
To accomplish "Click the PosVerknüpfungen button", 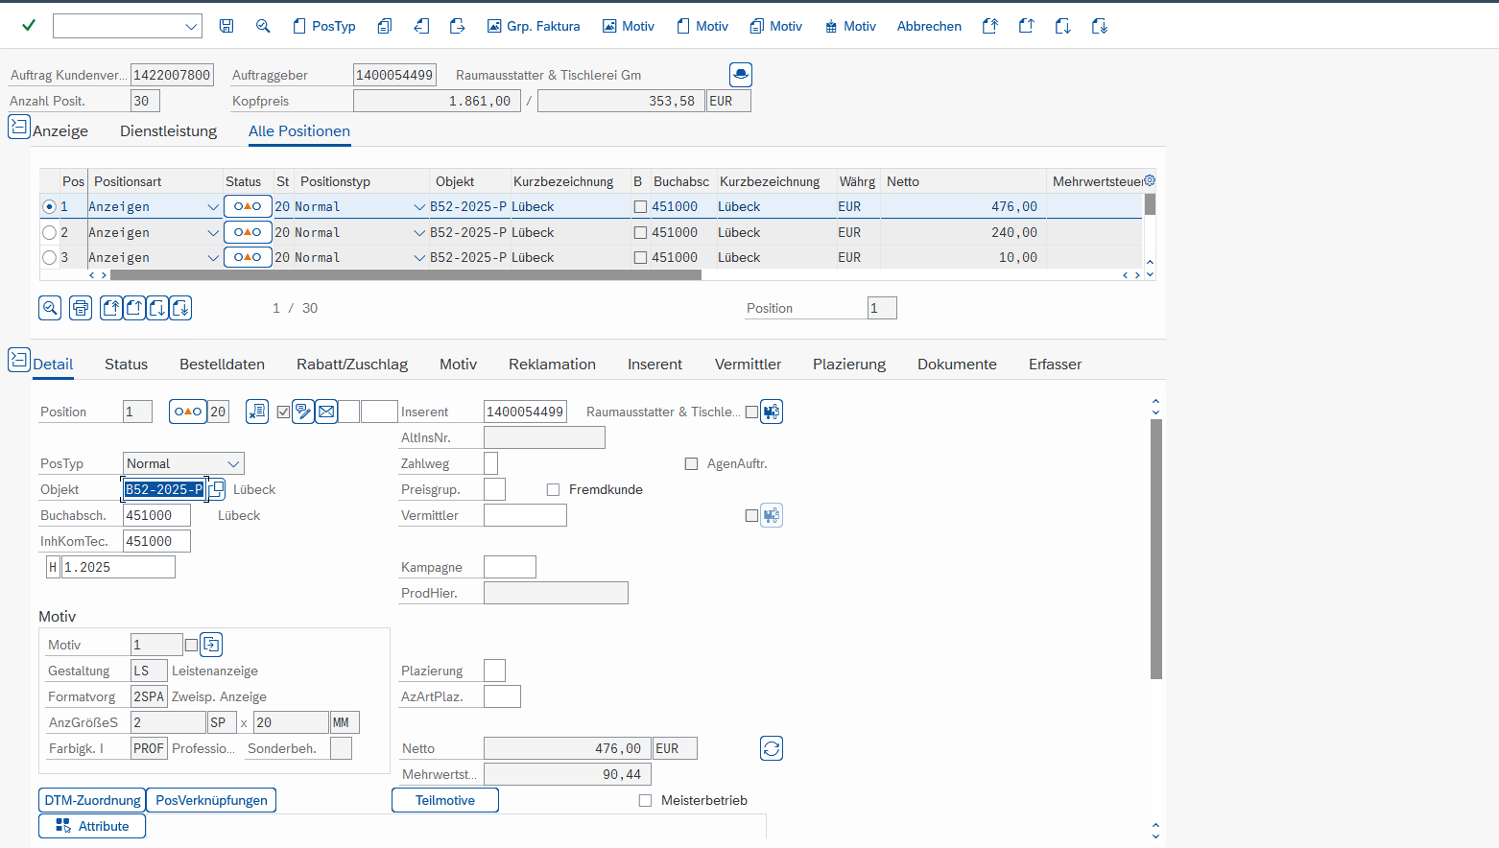I will pos(211,800).
